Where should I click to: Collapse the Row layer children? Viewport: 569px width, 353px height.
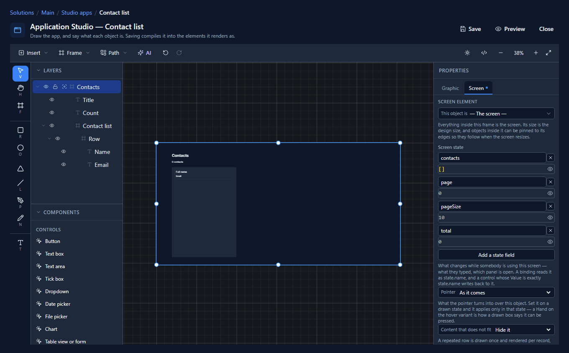(x=49, y=139)
